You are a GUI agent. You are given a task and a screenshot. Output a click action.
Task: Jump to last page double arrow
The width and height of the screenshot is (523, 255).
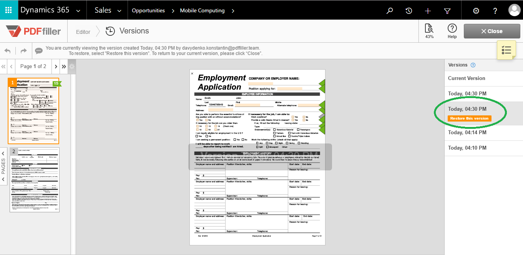pyautogui.click(x=64, y=67)
